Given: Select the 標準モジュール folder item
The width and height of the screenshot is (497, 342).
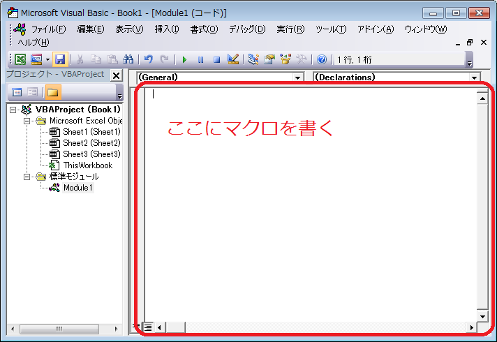Looking at the screenshot, I should pyautogui.click(x=74, y=177).
